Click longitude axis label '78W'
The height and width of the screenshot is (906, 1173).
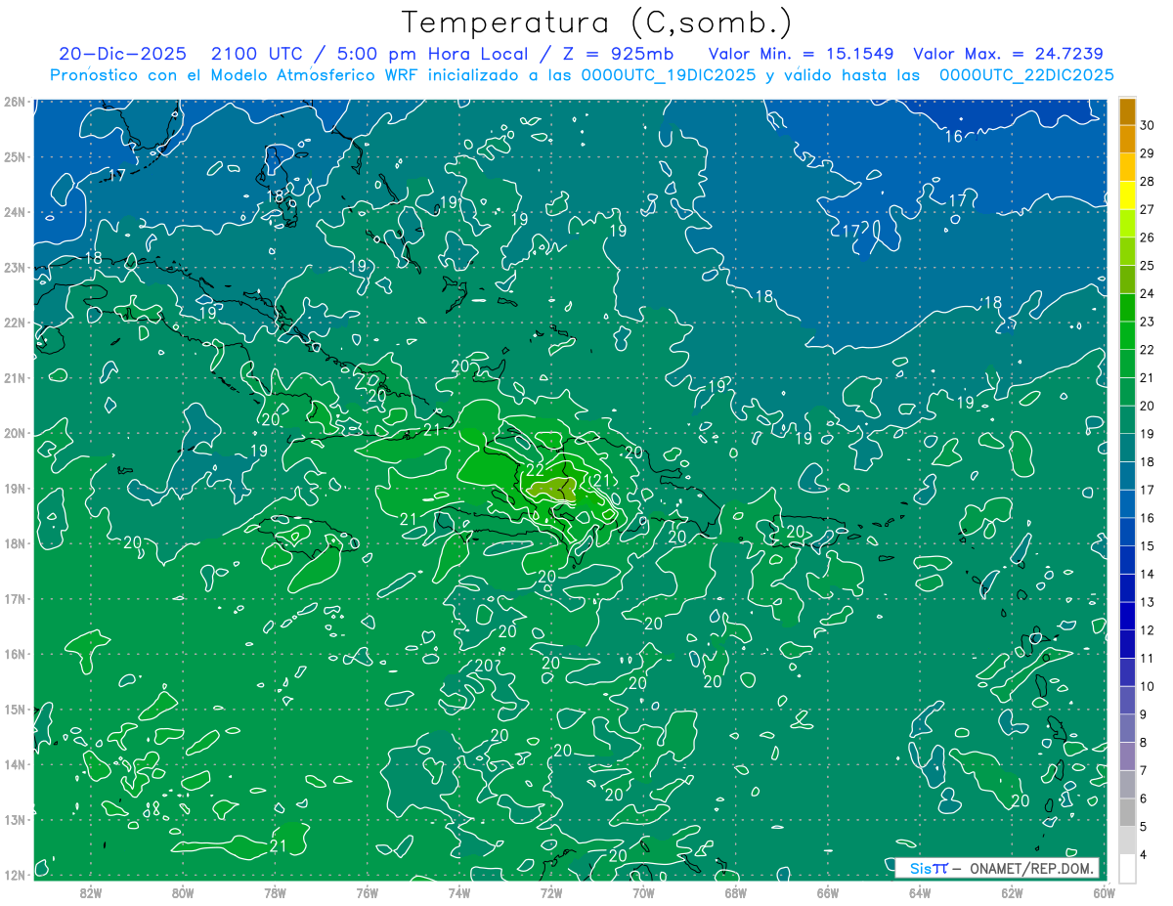(x=275, y=893)
